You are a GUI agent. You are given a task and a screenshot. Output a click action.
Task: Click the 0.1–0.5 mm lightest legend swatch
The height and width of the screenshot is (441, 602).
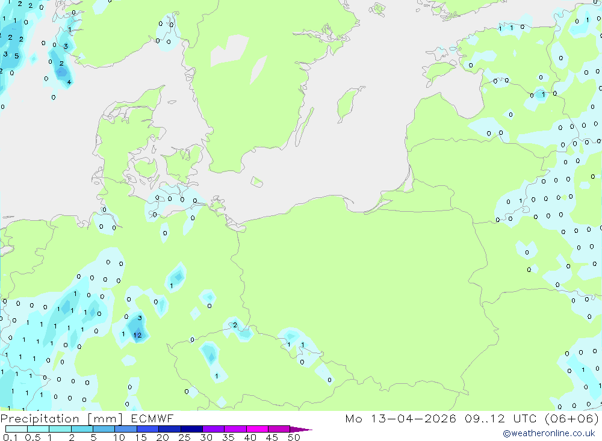point(16,429)
